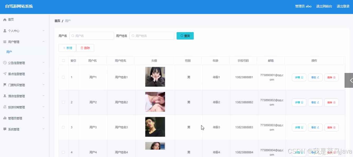The width and height of the screenshot is (353, 157).
Task: Click 修改 for user 用户1
Action: tap(315, 77)
